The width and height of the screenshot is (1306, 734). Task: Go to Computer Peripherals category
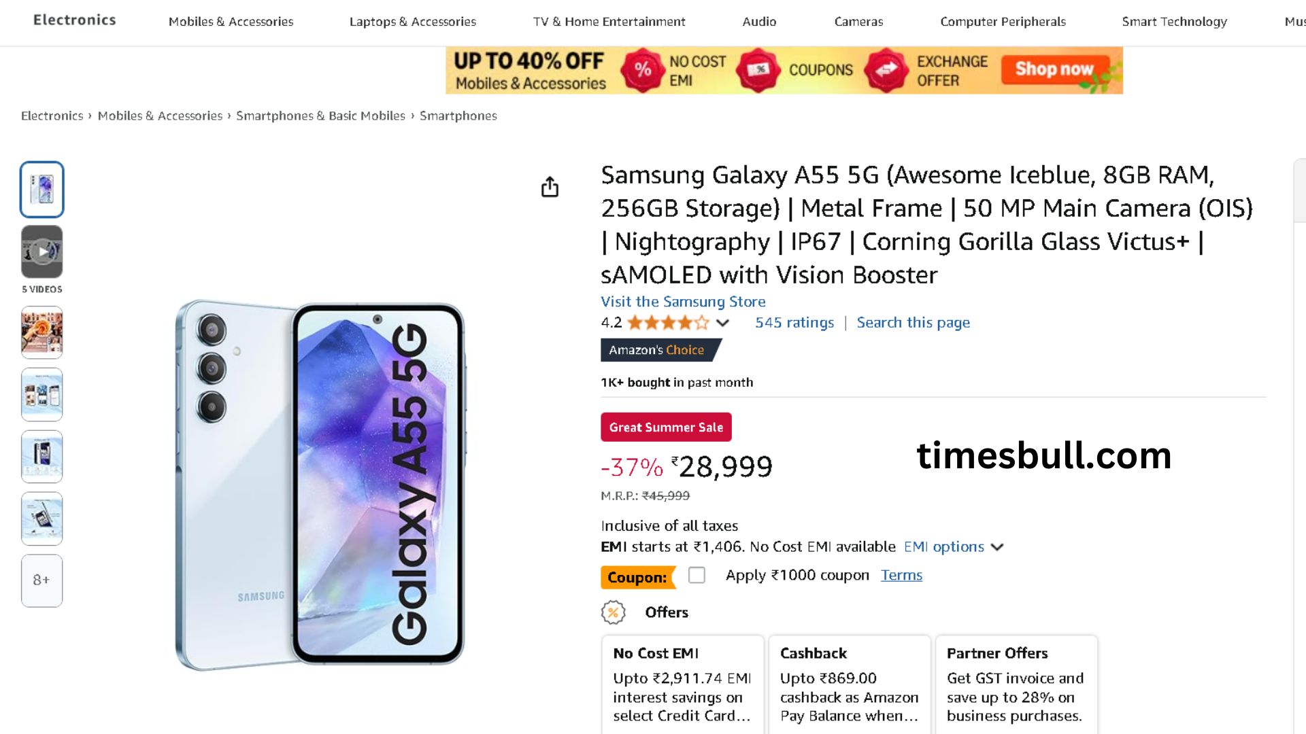1003,22
